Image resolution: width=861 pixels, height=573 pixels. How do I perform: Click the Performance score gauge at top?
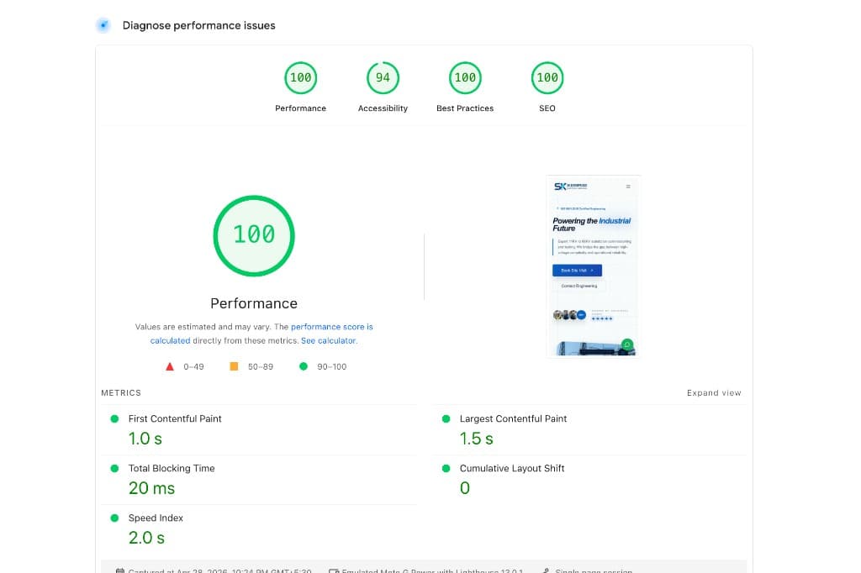[x=300, y=76]
